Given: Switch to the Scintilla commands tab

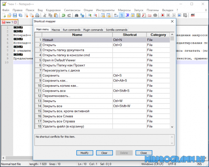Looking at the screenshot, I should pos(117,30).
